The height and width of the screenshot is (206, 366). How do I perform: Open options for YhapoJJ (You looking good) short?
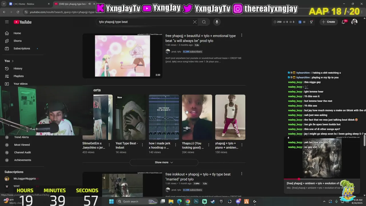209,145
